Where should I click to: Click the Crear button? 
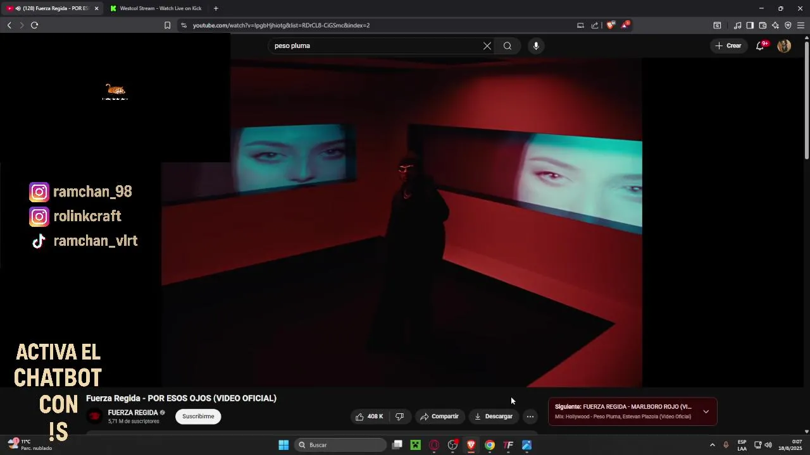[x=728, y=45]
